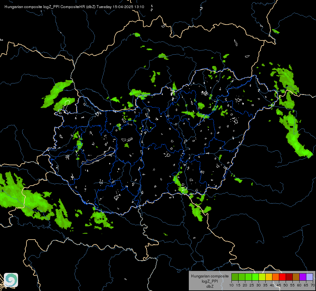This screenshot has width=316, height=291.
Task: Click "CompositeHR (dbZ)" in the top header line
Action: point(78,7)
